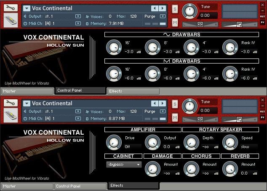The image size is (267, 191).
Task: Minimize the lower instrument header
Action: point(262,106)
